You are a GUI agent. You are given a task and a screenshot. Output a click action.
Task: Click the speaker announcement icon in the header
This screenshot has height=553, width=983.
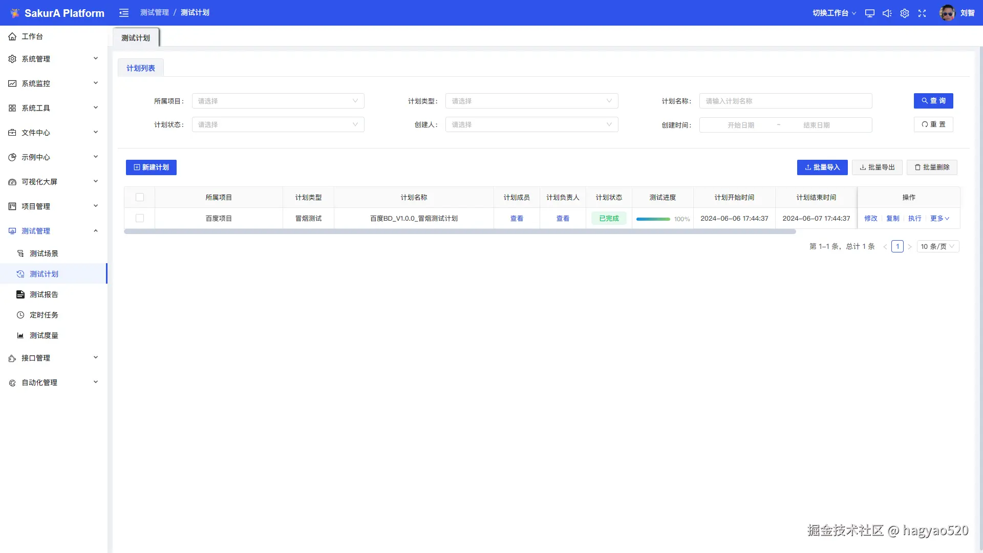coord(887,13)
